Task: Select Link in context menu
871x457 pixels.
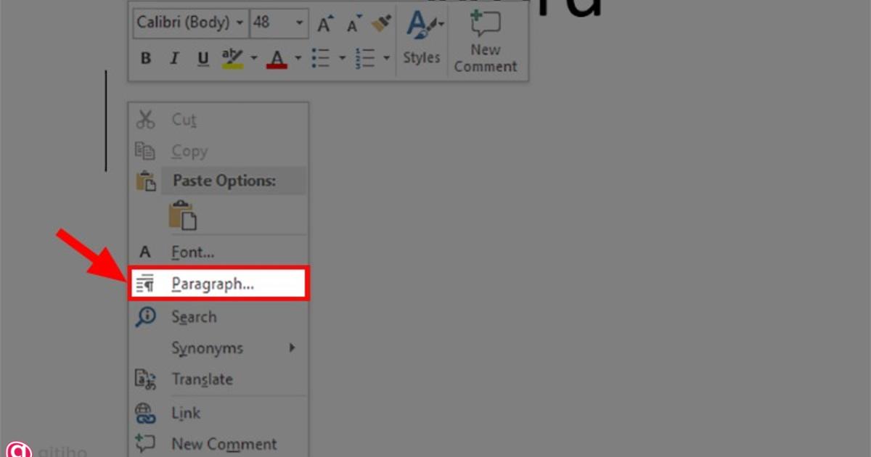Action: (x=218, y=413)
